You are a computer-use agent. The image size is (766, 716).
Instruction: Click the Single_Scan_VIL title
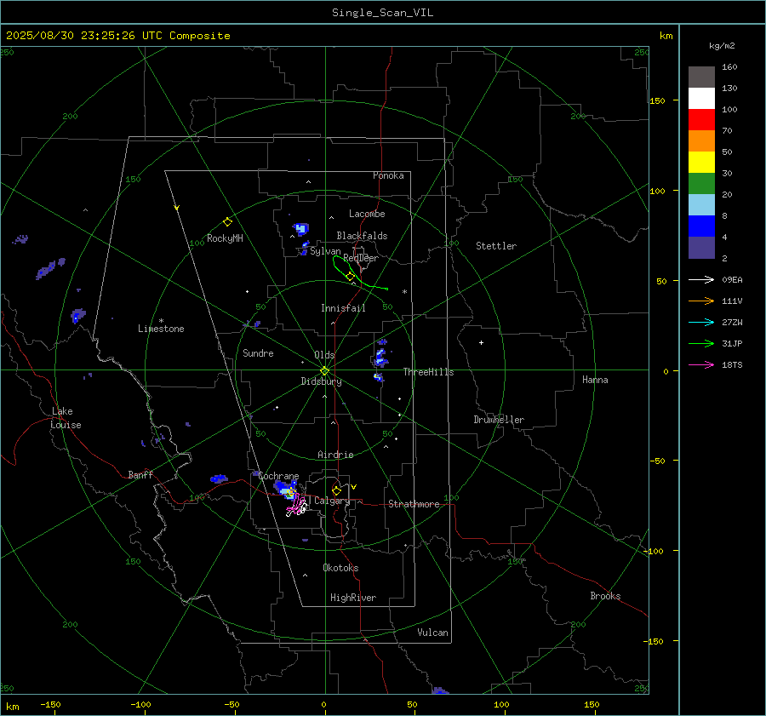pyautogui.click(x=382, y=13)
